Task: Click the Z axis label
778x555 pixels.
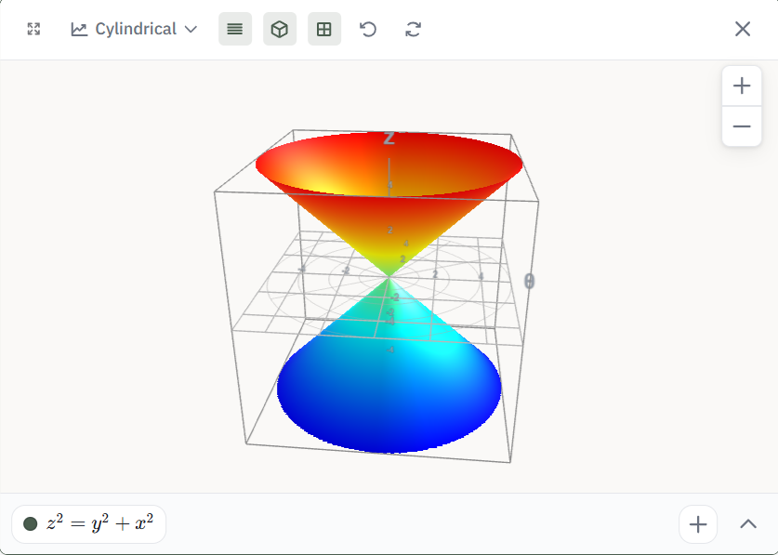Action: click(389, 139)
